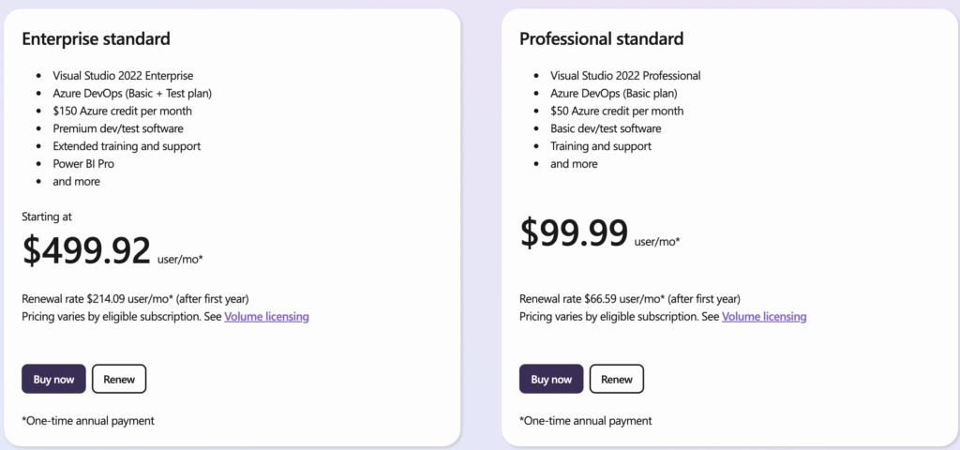960x450 pixels.
Task: Select the Enterprise standard heading
Action: click(x=97, y=39)
